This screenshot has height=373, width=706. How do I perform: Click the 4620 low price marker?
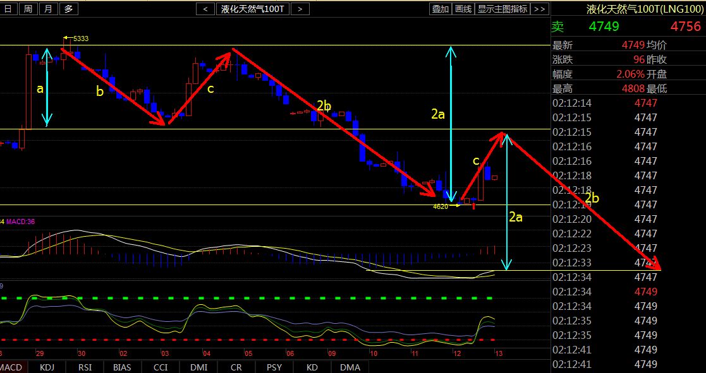click(x=441, y=206)
